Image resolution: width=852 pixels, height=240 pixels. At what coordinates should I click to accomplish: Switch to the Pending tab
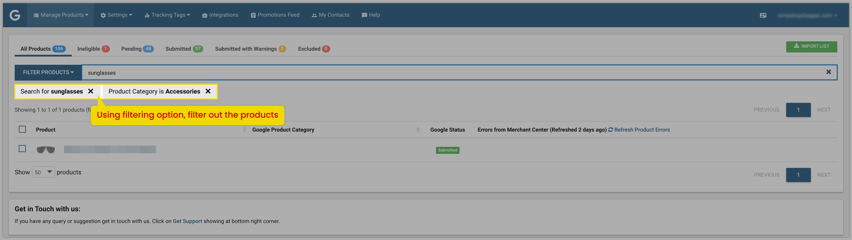click(137, 49)
